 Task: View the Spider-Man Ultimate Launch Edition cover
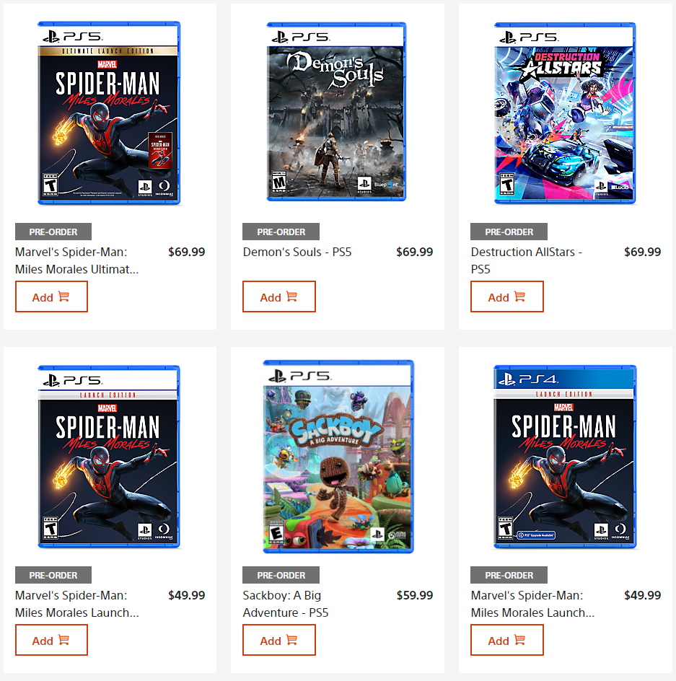(x=109, y=113)
